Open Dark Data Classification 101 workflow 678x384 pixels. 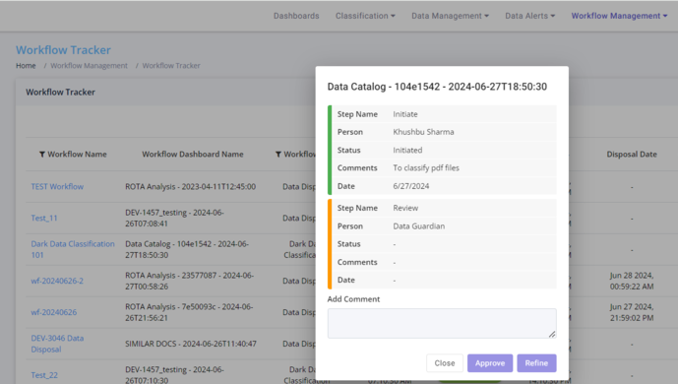point(73,249)
